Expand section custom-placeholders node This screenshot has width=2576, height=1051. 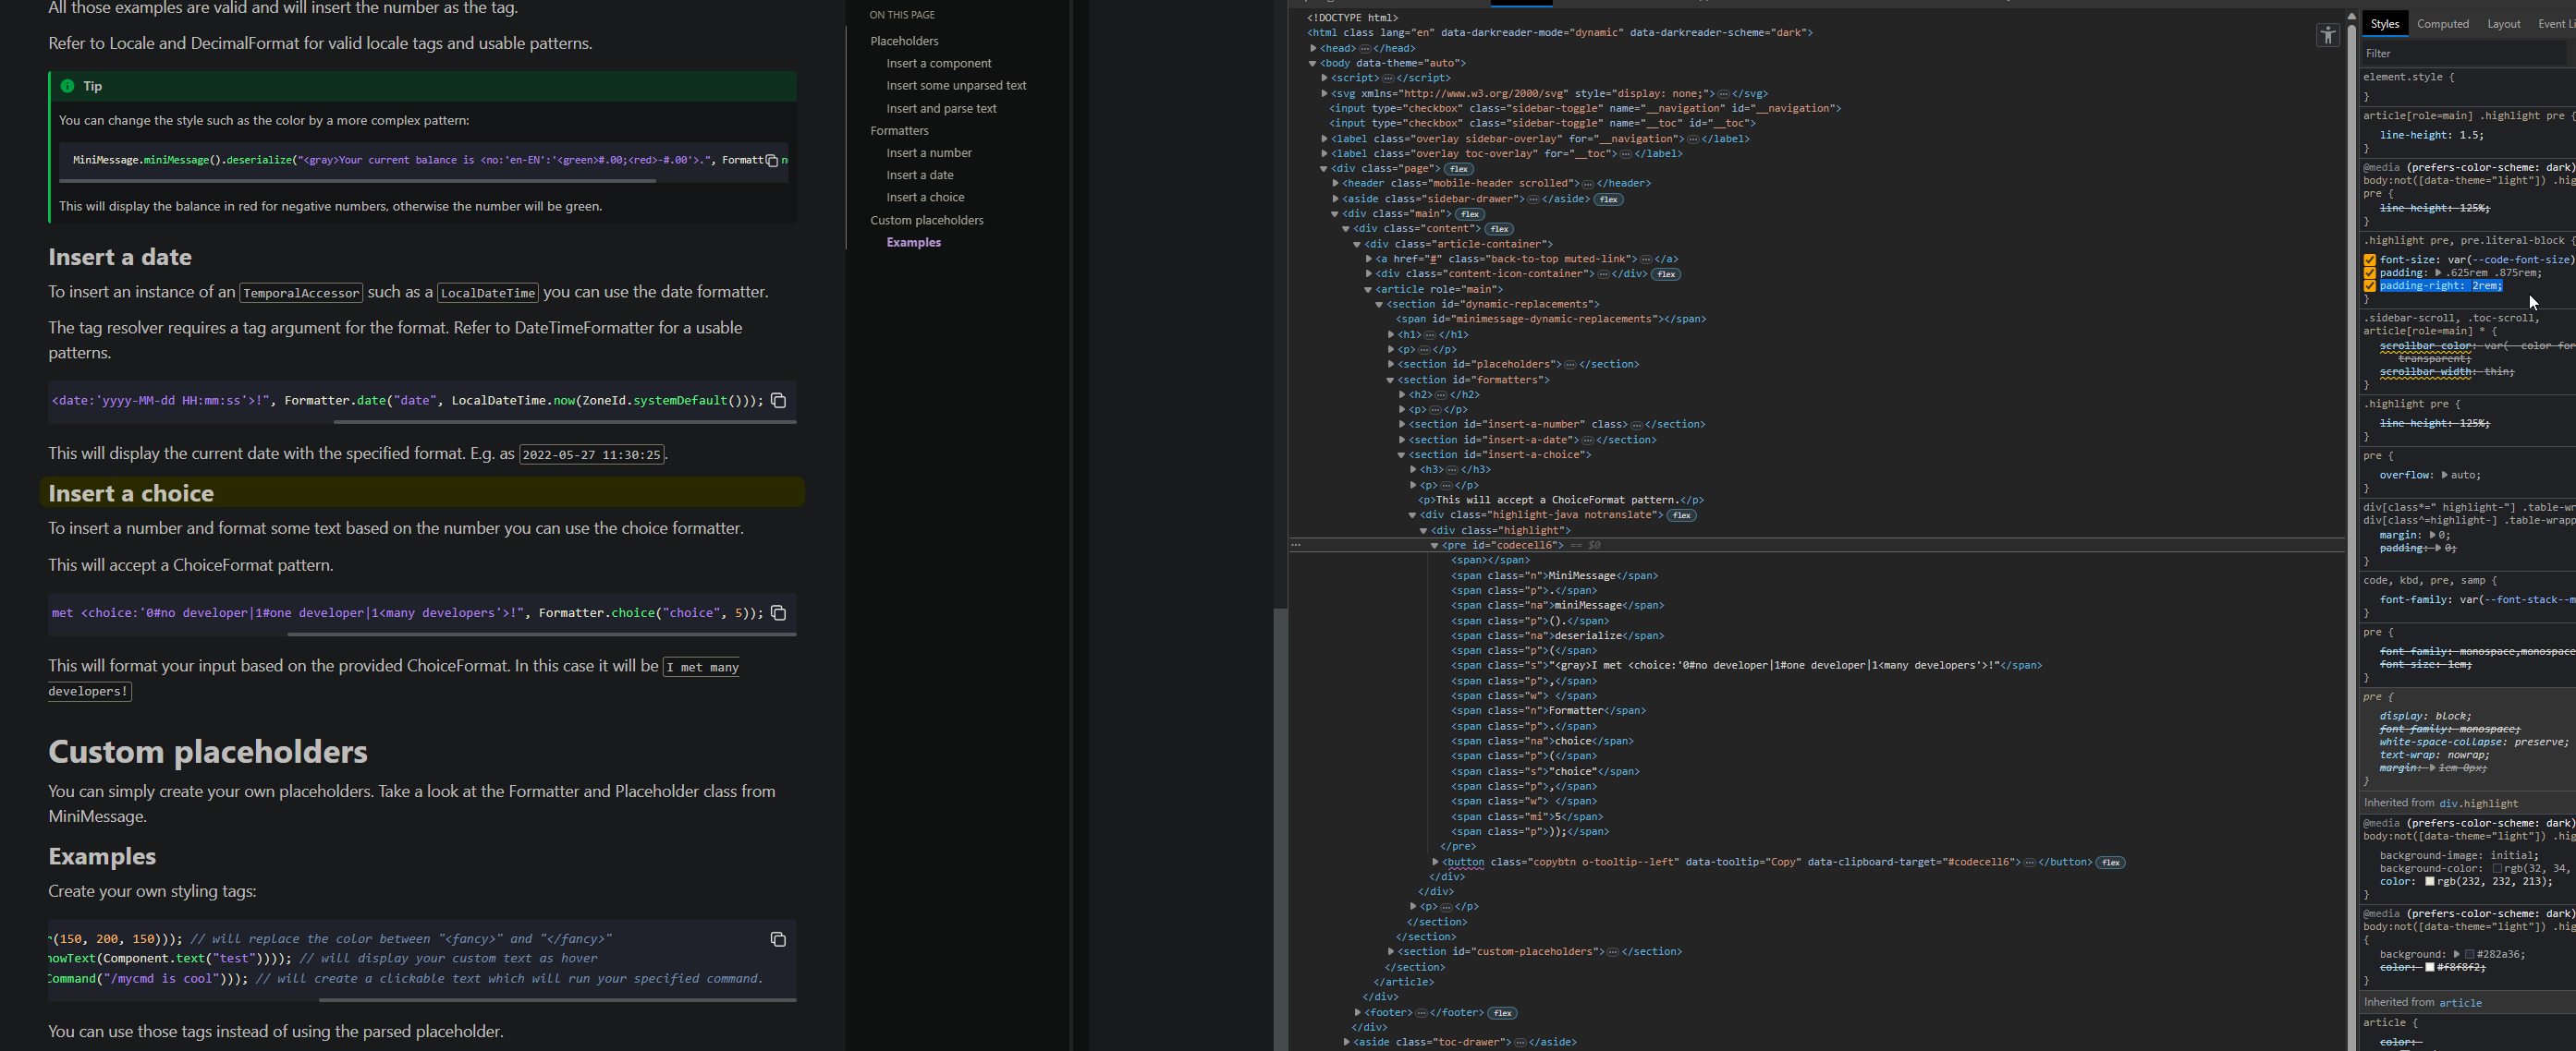pos(1391,952)
